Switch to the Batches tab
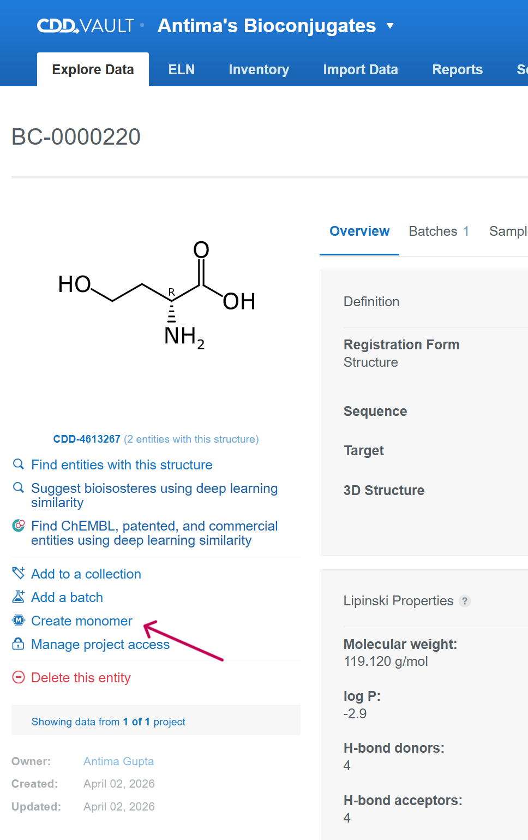 pos(439,231)
